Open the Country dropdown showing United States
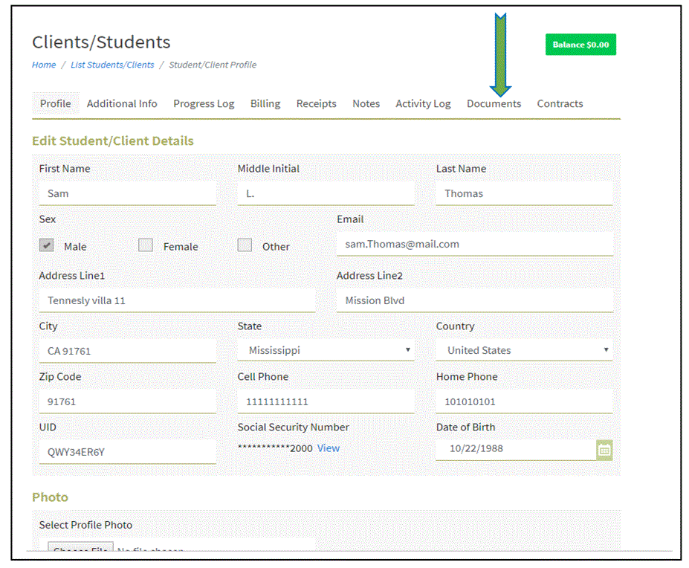Viewport: 689px width, 568px height. 524,350
